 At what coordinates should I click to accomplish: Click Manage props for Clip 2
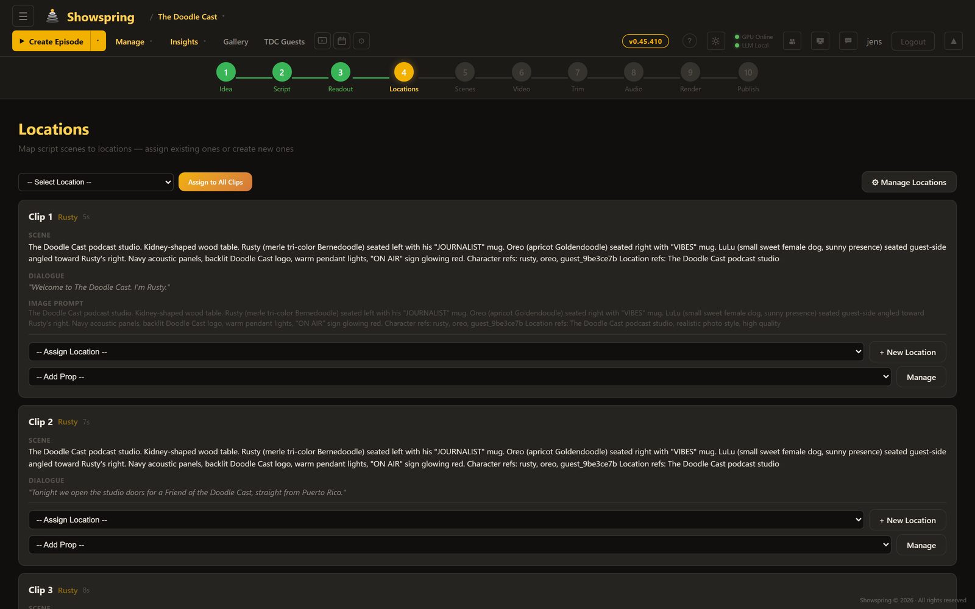[921, 545]
